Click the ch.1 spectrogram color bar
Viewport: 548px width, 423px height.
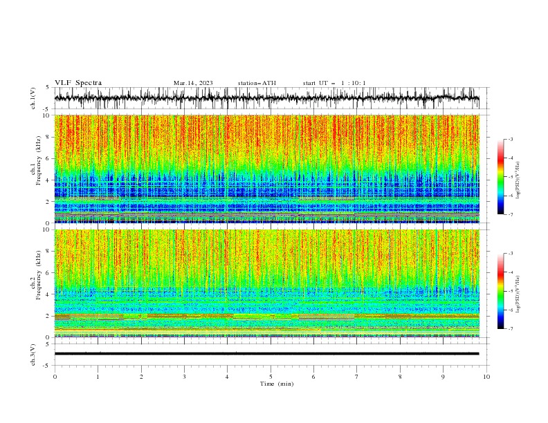500,177
